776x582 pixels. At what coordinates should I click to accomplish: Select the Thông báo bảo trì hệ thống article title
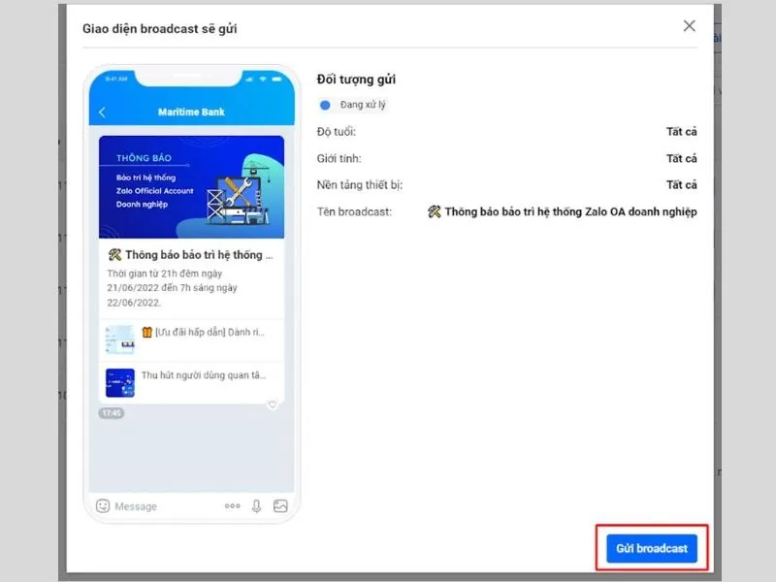[x=190, y=255]
